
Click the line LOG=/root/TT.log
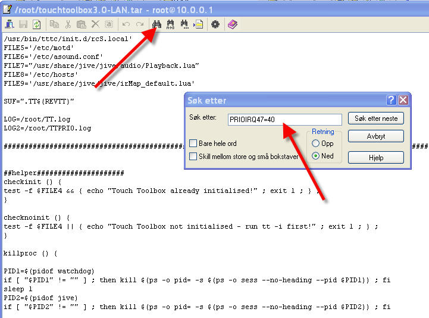pyautogui.click(x=37, y=120)
